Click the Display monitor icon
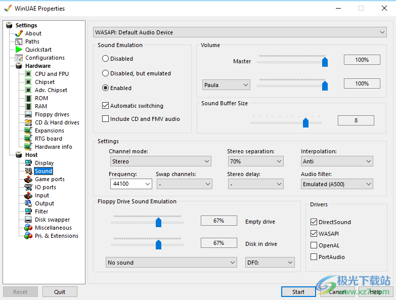 pyautogui.click(x=28, y=163)
